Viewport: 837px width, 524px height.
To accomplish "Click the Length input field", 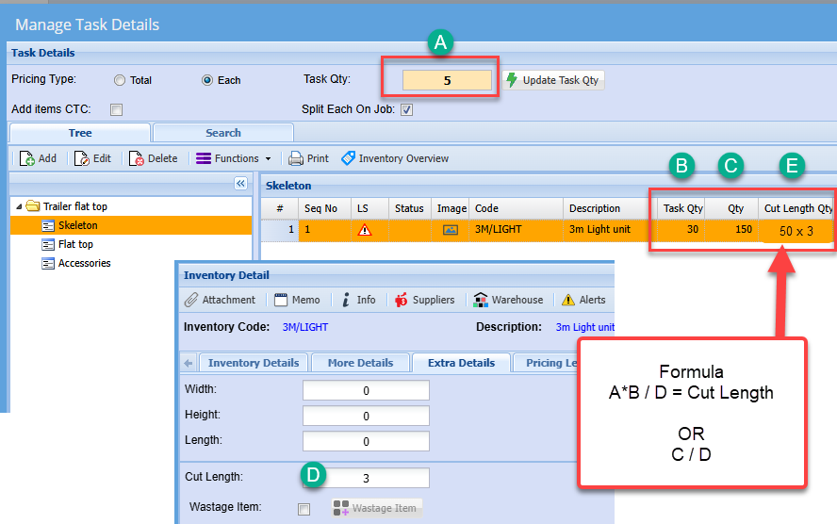I will 366,441.
